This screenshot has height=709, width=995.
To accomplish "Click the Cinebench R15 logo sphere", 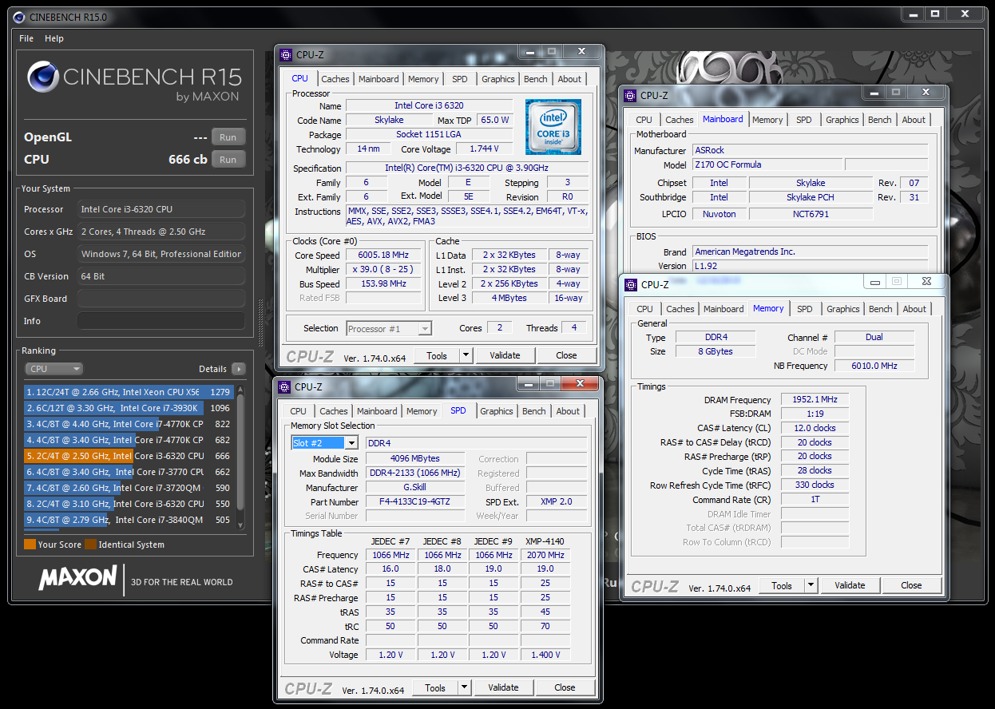I will tap(42, 77).
